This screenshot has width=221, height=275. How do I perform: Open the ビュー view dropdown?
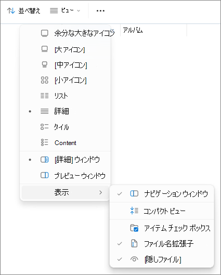tap(65, 11)
